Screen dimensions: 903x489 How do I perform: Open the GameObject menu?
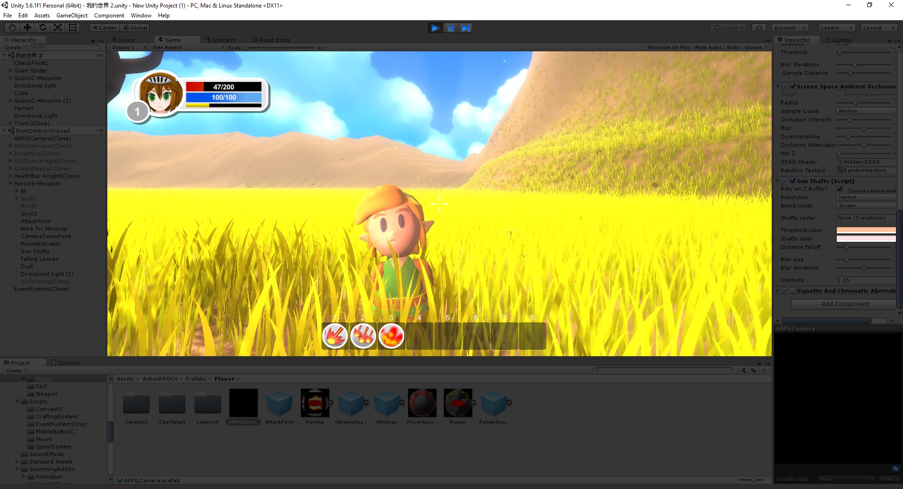tap(72, 16)
